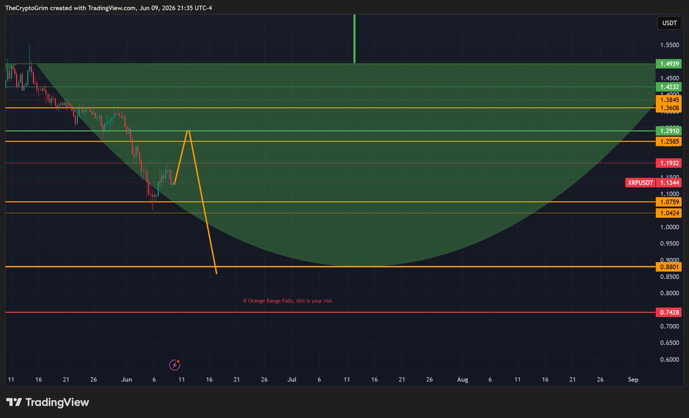Select the 1.0424 orange price label
This screenshot has width=689, height=418.
(x=668, y=213)
